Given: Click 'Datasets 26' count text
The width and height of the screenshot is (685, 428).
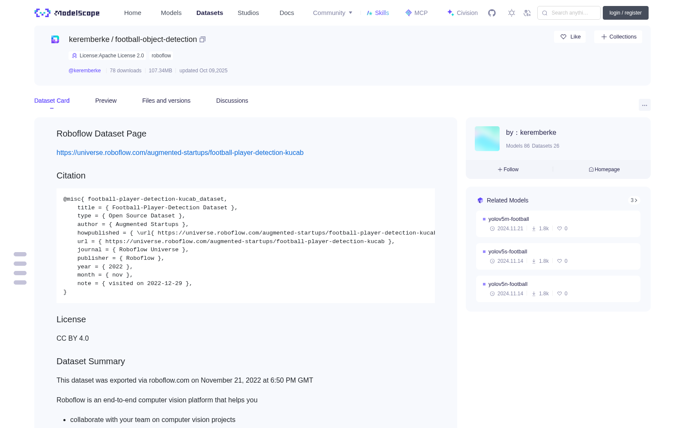Looking at the screenshot, I should pyautogui.click(x=545, y=146).
